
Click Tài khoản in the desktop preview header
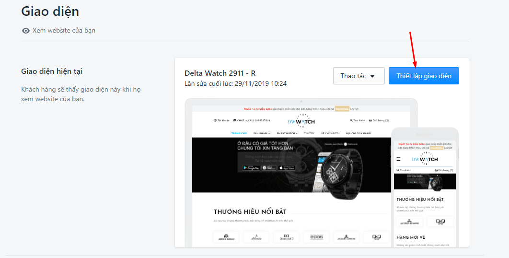(x=221, y=120)
